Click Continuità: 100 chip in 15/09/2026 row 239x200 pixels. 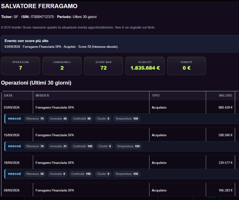tap(82, 146)
